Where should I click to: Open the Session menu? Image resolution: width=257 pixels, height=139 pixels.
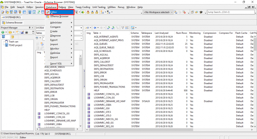[x=40, y=7]
